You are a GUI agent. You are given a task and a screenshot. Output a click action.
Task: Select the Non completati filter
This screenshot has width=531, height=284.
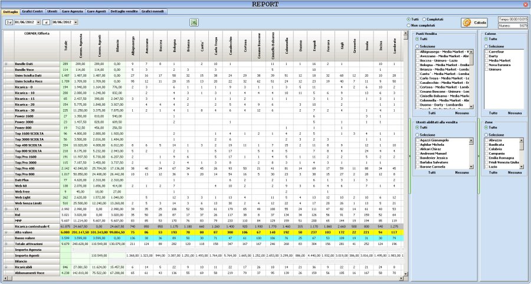tap(408, 25)
